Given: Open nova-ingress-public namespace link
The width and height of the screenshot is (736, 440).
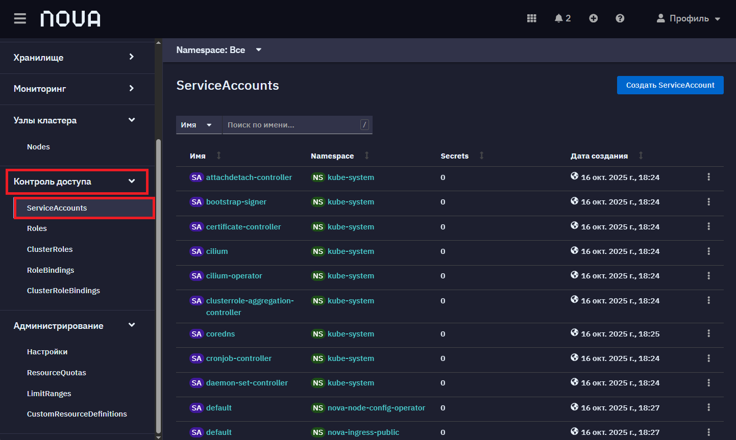Looking at the screenshot, I should coord(363,432).
